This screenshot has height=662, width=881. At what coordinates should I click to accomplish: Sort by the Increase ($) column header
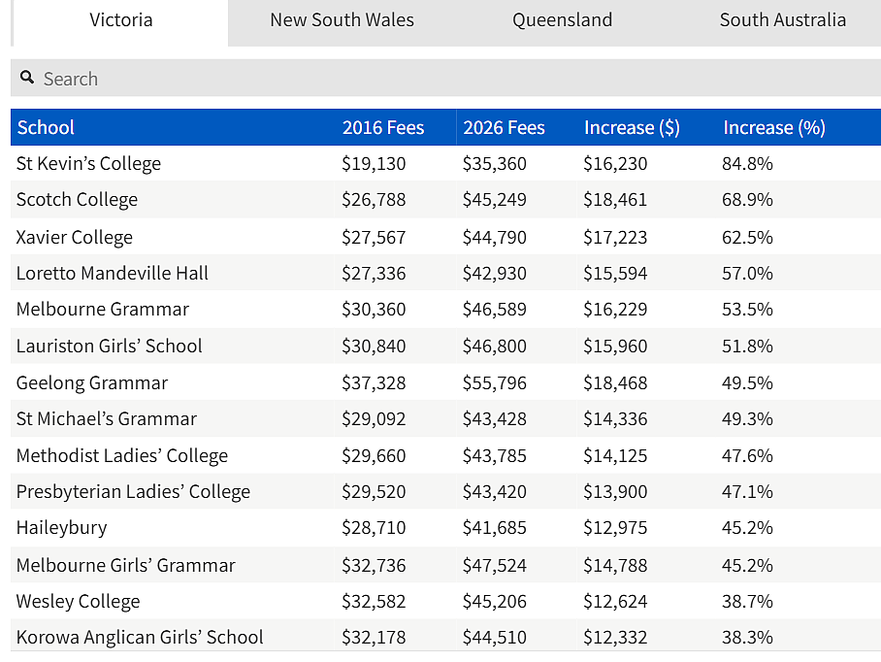click(x=632, y=127)
